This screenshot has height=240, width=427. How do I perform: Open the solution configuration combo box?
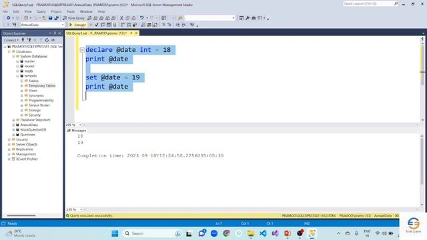209,18
